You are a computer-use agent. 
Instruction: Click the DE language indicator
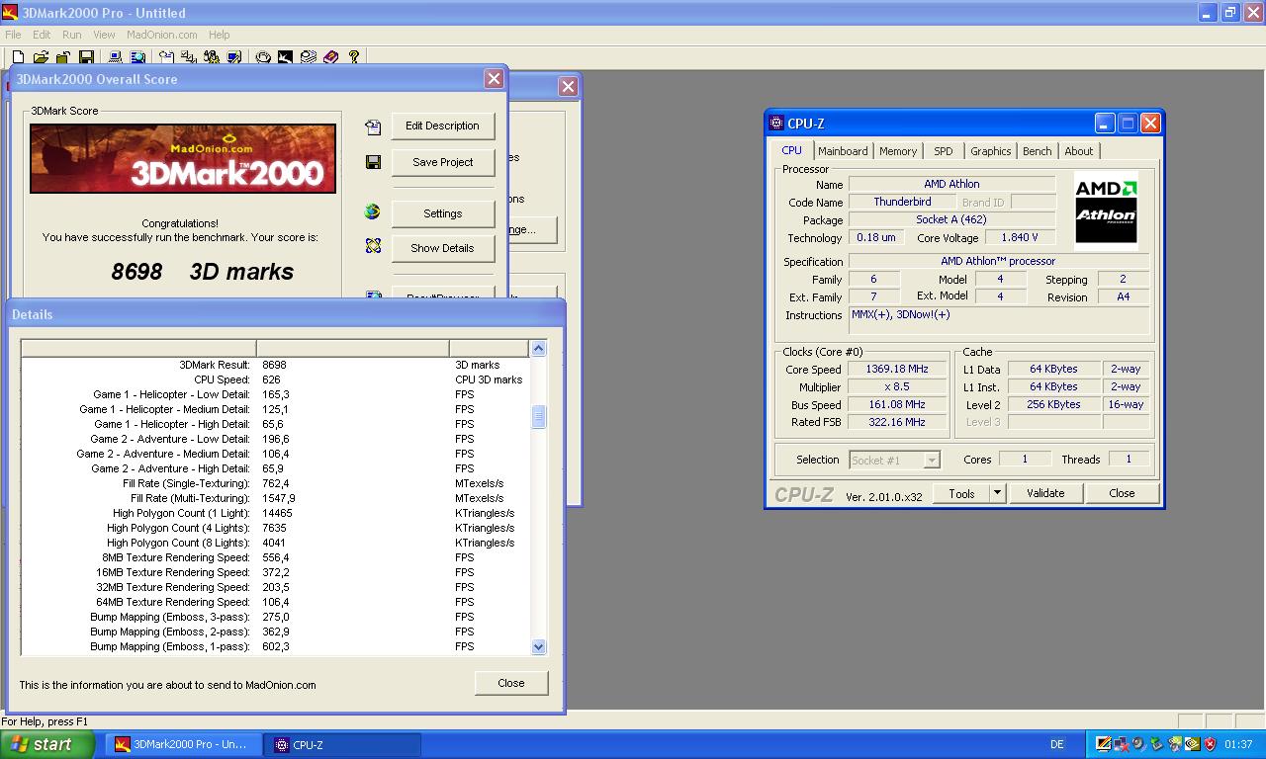point(1057,744)
